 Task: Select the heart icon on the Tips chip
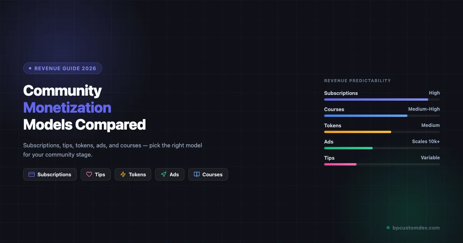click(x=89, y=174)
